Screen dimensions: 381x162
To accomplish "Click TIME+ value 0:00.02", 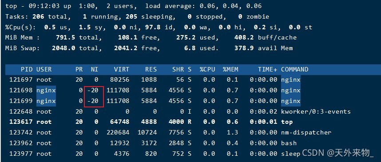I will [264, 111].
